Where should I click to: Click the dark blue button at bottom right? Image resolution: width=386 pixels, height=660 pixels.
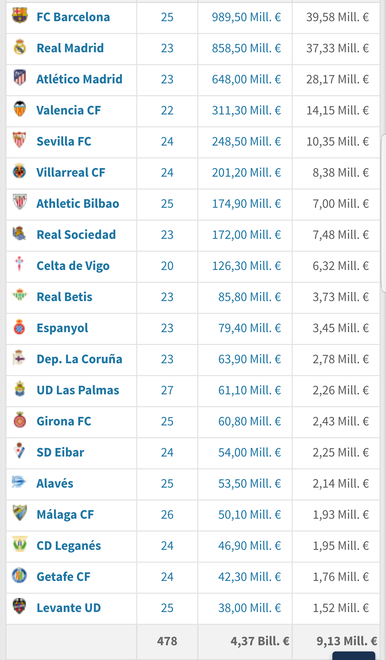point(354,656)
